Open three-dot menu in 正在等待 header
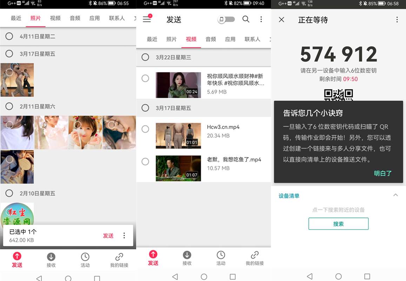The height and width of the screenshot is (281, 406). click(397, 20)
